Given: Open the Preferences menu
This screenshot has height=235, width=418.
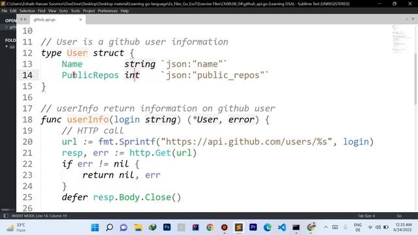Looking at the screenshot, I should 107,11.
